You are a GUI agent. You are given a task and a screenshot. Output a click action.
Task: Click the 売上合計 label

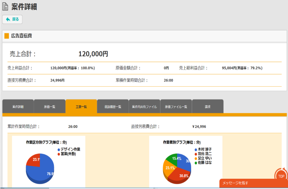[23, 54]
